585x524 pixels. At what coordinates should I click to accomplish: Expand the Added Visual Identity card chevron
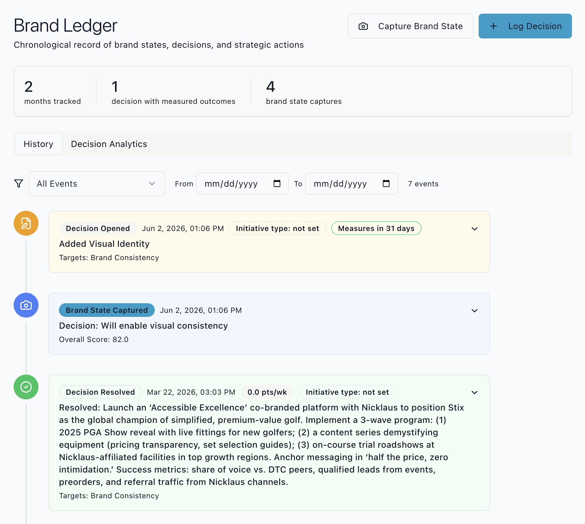[x=475, y=229]
